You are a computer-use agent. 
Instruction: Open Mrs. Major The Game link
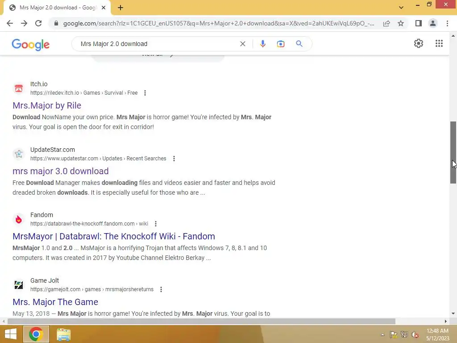[x=55, y=302]
